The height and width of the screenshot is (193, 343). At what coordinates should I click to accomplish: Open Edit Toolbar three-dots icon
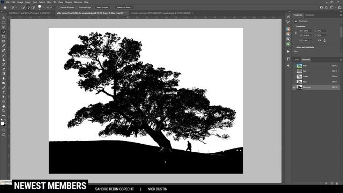4,115
